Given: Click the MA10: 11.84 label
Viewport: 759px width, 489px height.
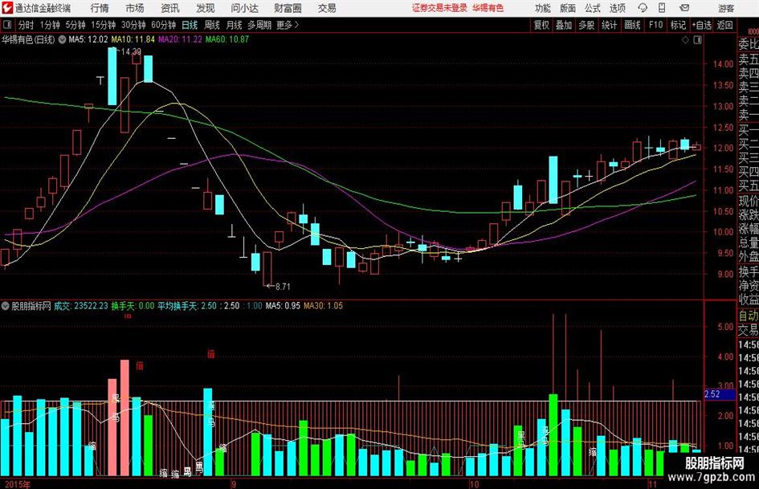Looking at the screenshot, I should 133,39.
